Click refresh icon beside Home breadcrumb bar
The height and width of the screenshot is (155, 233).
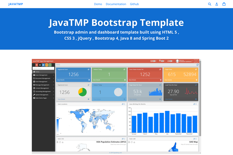pyautogui.click(x=197, y=65)
